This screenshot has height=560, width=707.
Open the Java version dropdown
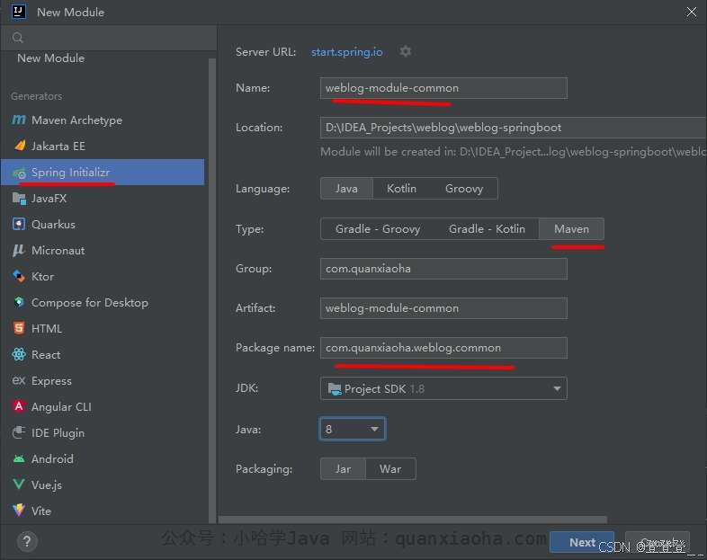point(352,429)
